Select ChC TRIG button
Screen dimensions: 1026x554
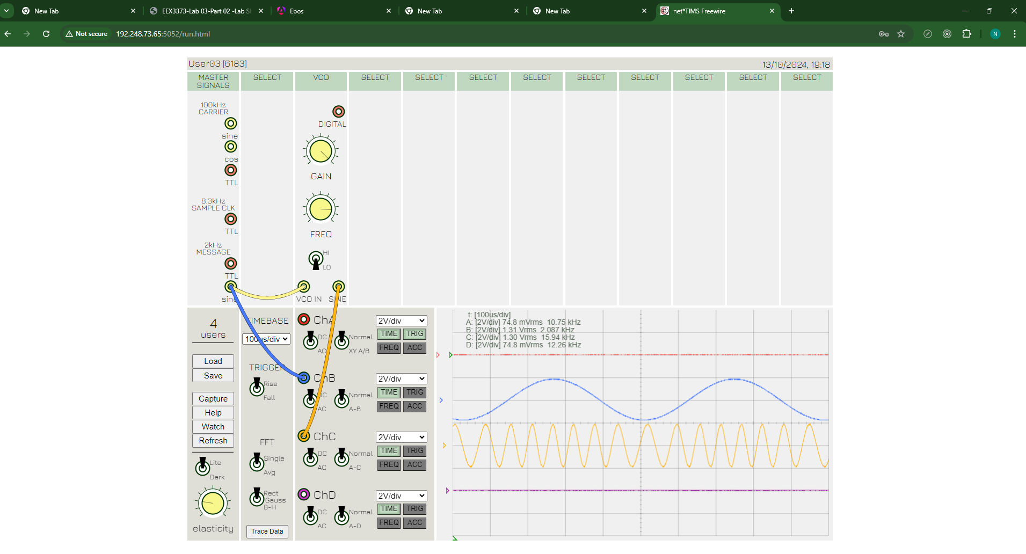(x=414, y=451)
